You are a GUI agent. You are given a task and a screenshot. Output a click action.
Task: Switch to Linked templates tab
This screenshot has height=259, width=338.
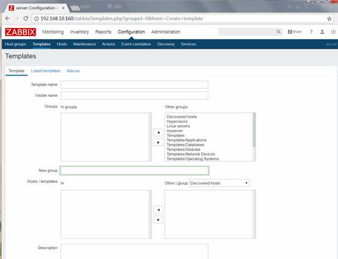45,71
